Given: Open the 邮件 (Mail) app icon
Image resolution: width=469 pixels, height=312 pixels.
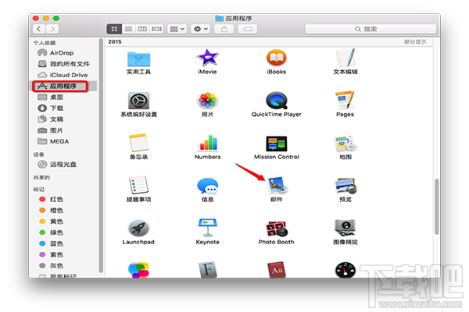Looking at the screenshot, I should pos(277,185).
